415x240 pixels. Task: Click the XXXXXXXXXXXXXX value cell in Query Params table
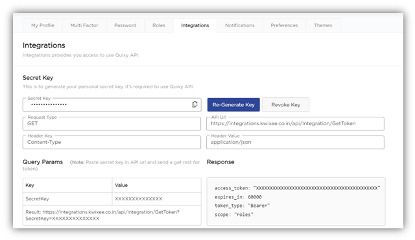coord(157,198)
